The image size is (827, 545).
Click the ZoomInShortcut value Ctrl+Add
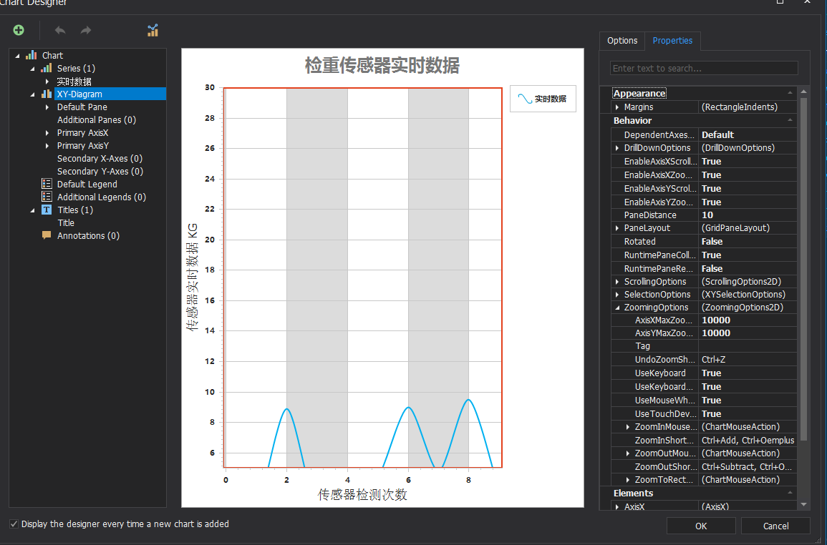pyautogui.click(x=748, y=440)
